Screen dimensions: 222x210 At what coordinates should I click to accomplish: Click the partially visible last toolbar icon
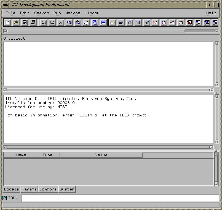[x=215, y=23]
